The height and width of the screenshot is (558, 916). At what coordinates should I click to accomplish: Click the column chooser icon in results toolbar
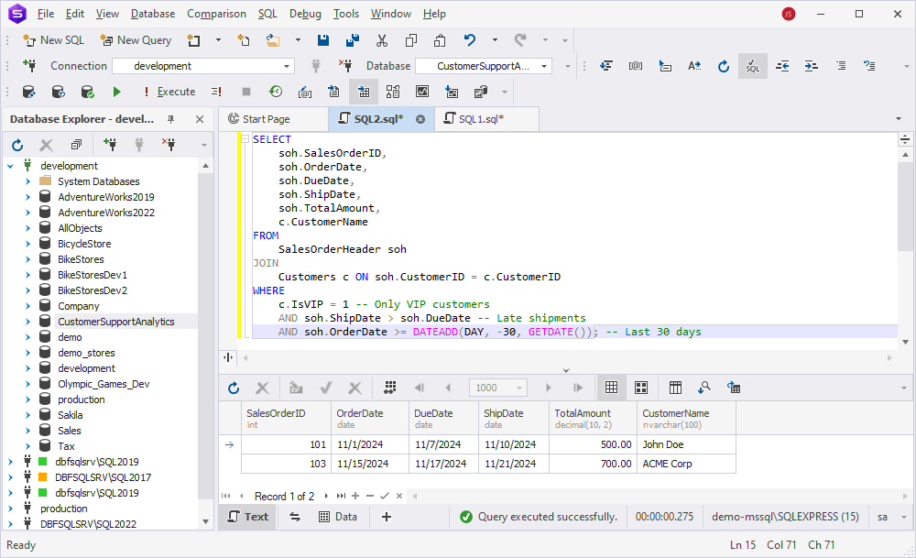(x=675, y=388)
